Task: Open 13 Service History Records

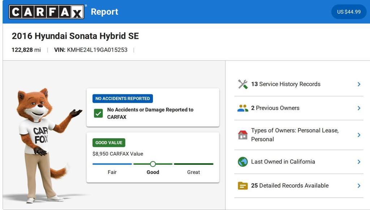Action: coord(299,84)
